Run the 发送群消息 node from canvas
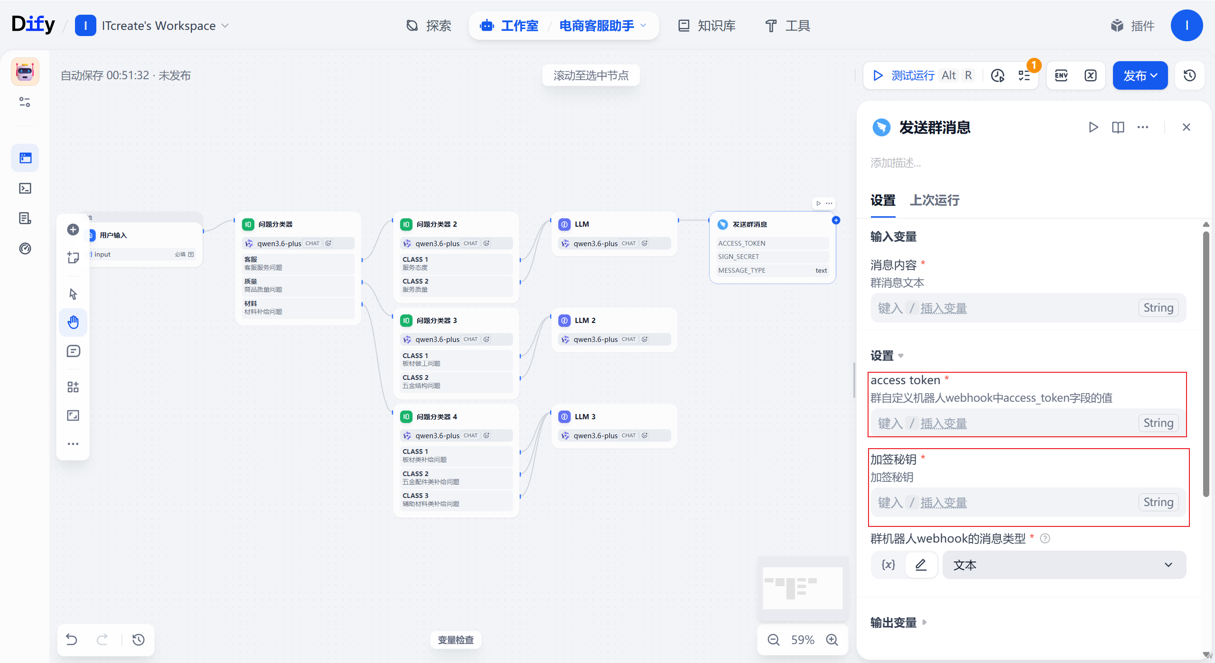 (818, 203)
